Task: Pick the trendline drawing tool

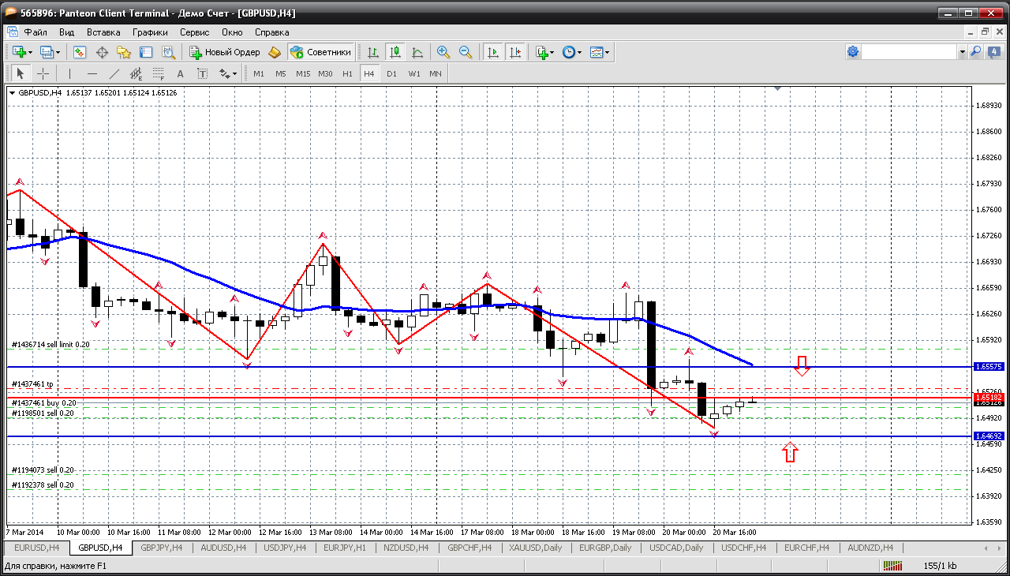Action: [x=114, y=73]
